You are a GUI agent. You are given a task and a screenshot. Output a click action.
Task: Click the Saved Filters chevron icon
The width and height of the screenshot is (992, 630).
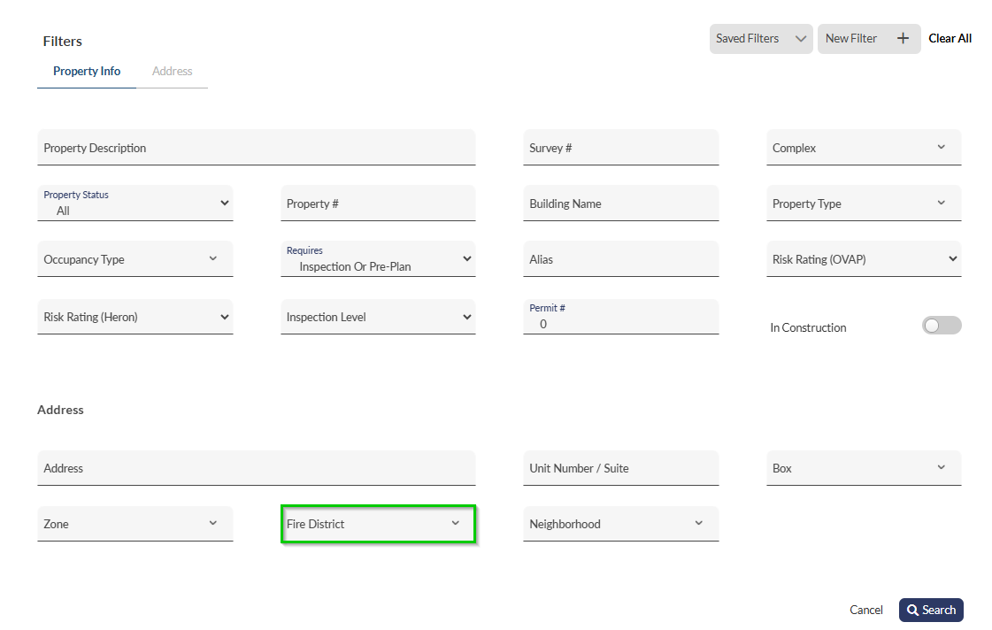(x=800, y=39)
